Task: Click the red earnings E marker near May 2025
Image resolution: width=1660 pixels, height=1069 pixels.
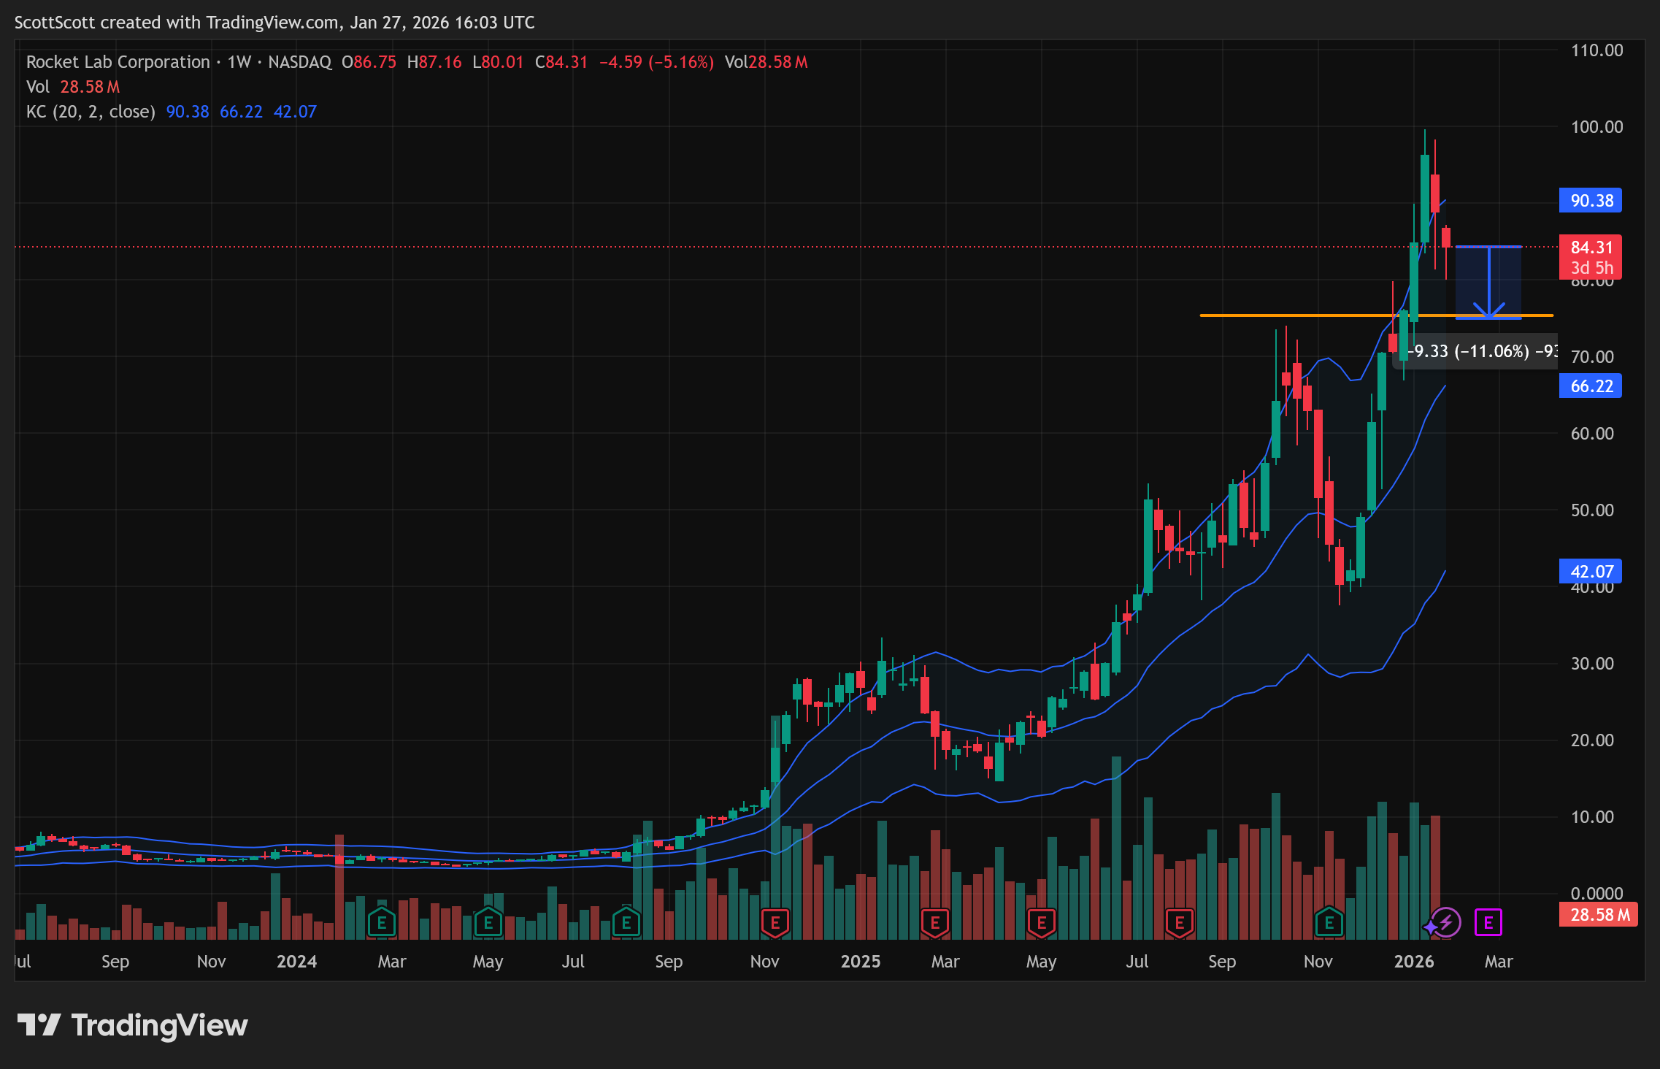Action: 1041,923
